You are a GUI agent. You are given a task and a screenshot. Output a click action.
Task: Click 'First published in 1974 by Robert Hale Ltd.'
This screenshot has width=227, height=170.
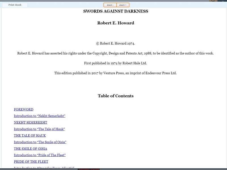115,63
